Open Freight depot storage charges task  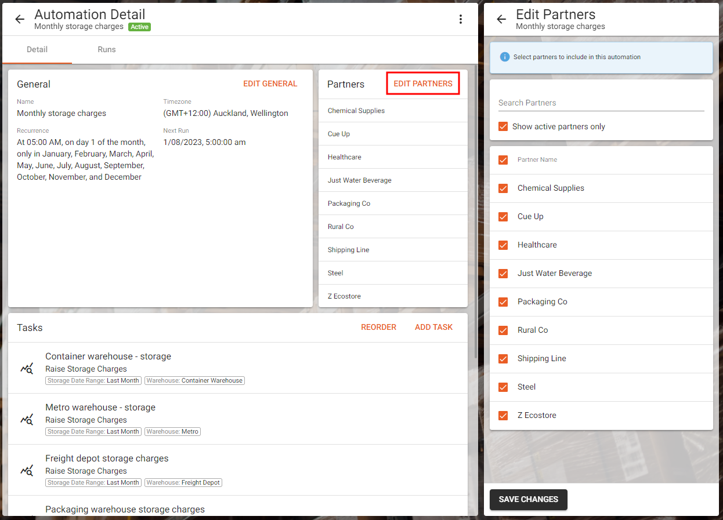pos(238,470)
